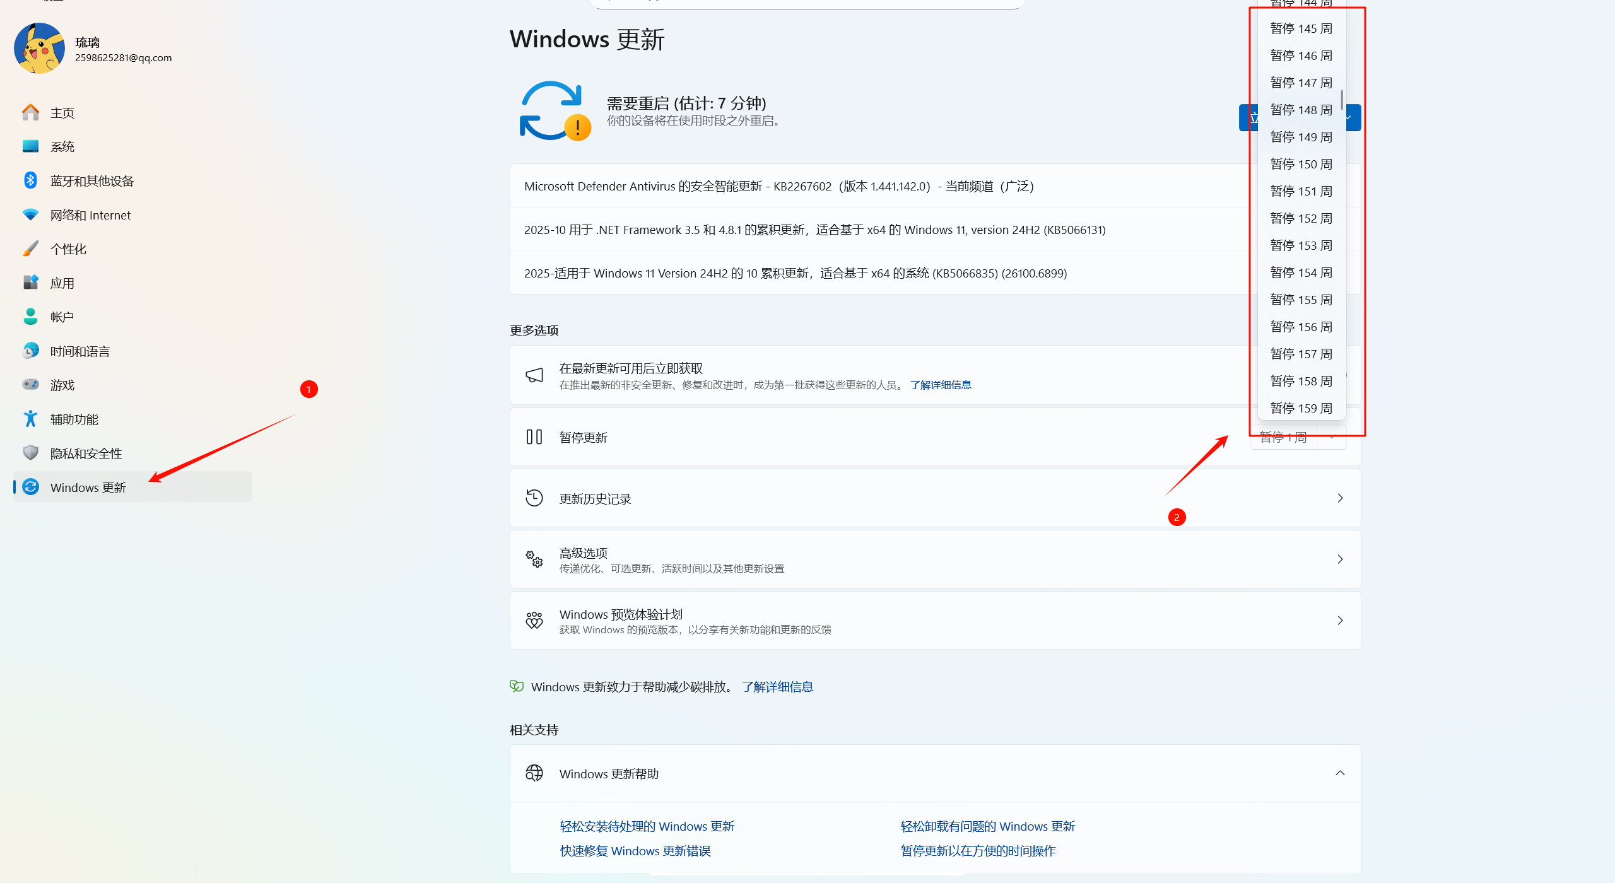Screen dimensions: 1615x883
Task: Click the dropdown list scrollbar thumb
Action: pyautogui.click(x=1342, y=99)
